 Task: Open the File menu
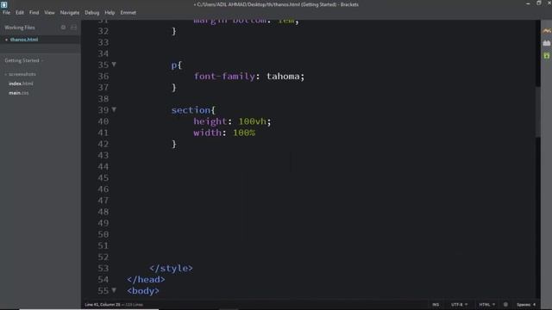coord(6,12)
